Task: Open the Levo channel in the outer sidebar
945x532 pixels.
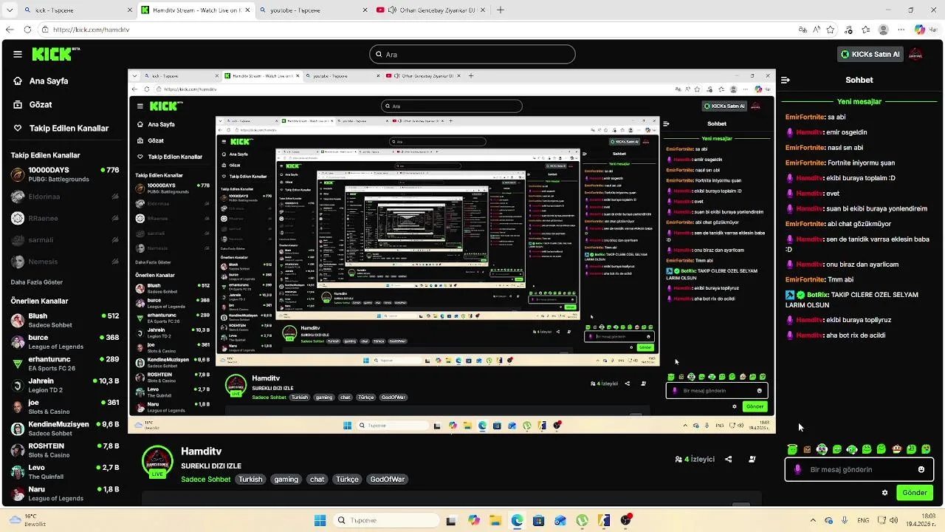Action: pyautogui.click(x=64, y=471)
